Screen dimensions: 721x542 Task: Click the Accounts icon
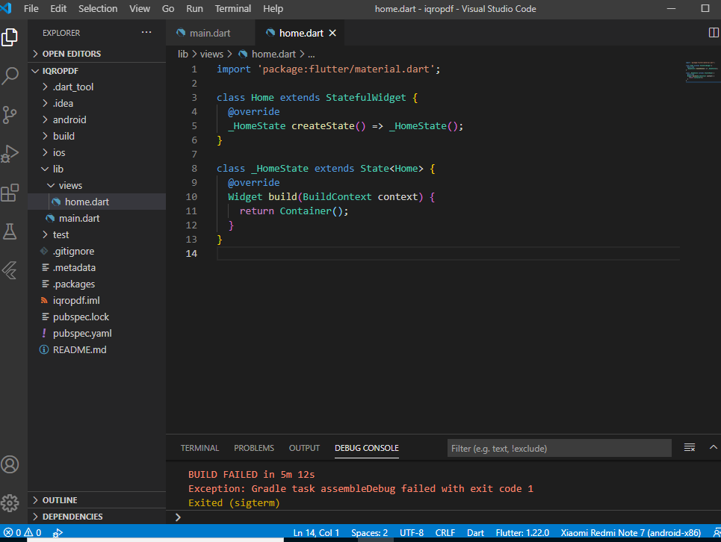point(10,464)
